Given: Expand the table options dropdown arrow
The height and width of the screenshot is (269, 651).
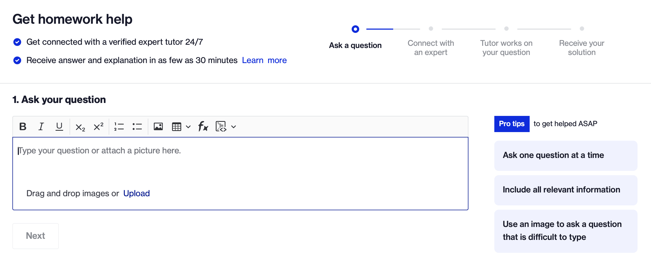Looking at the screenshot, I should (188, 127).
